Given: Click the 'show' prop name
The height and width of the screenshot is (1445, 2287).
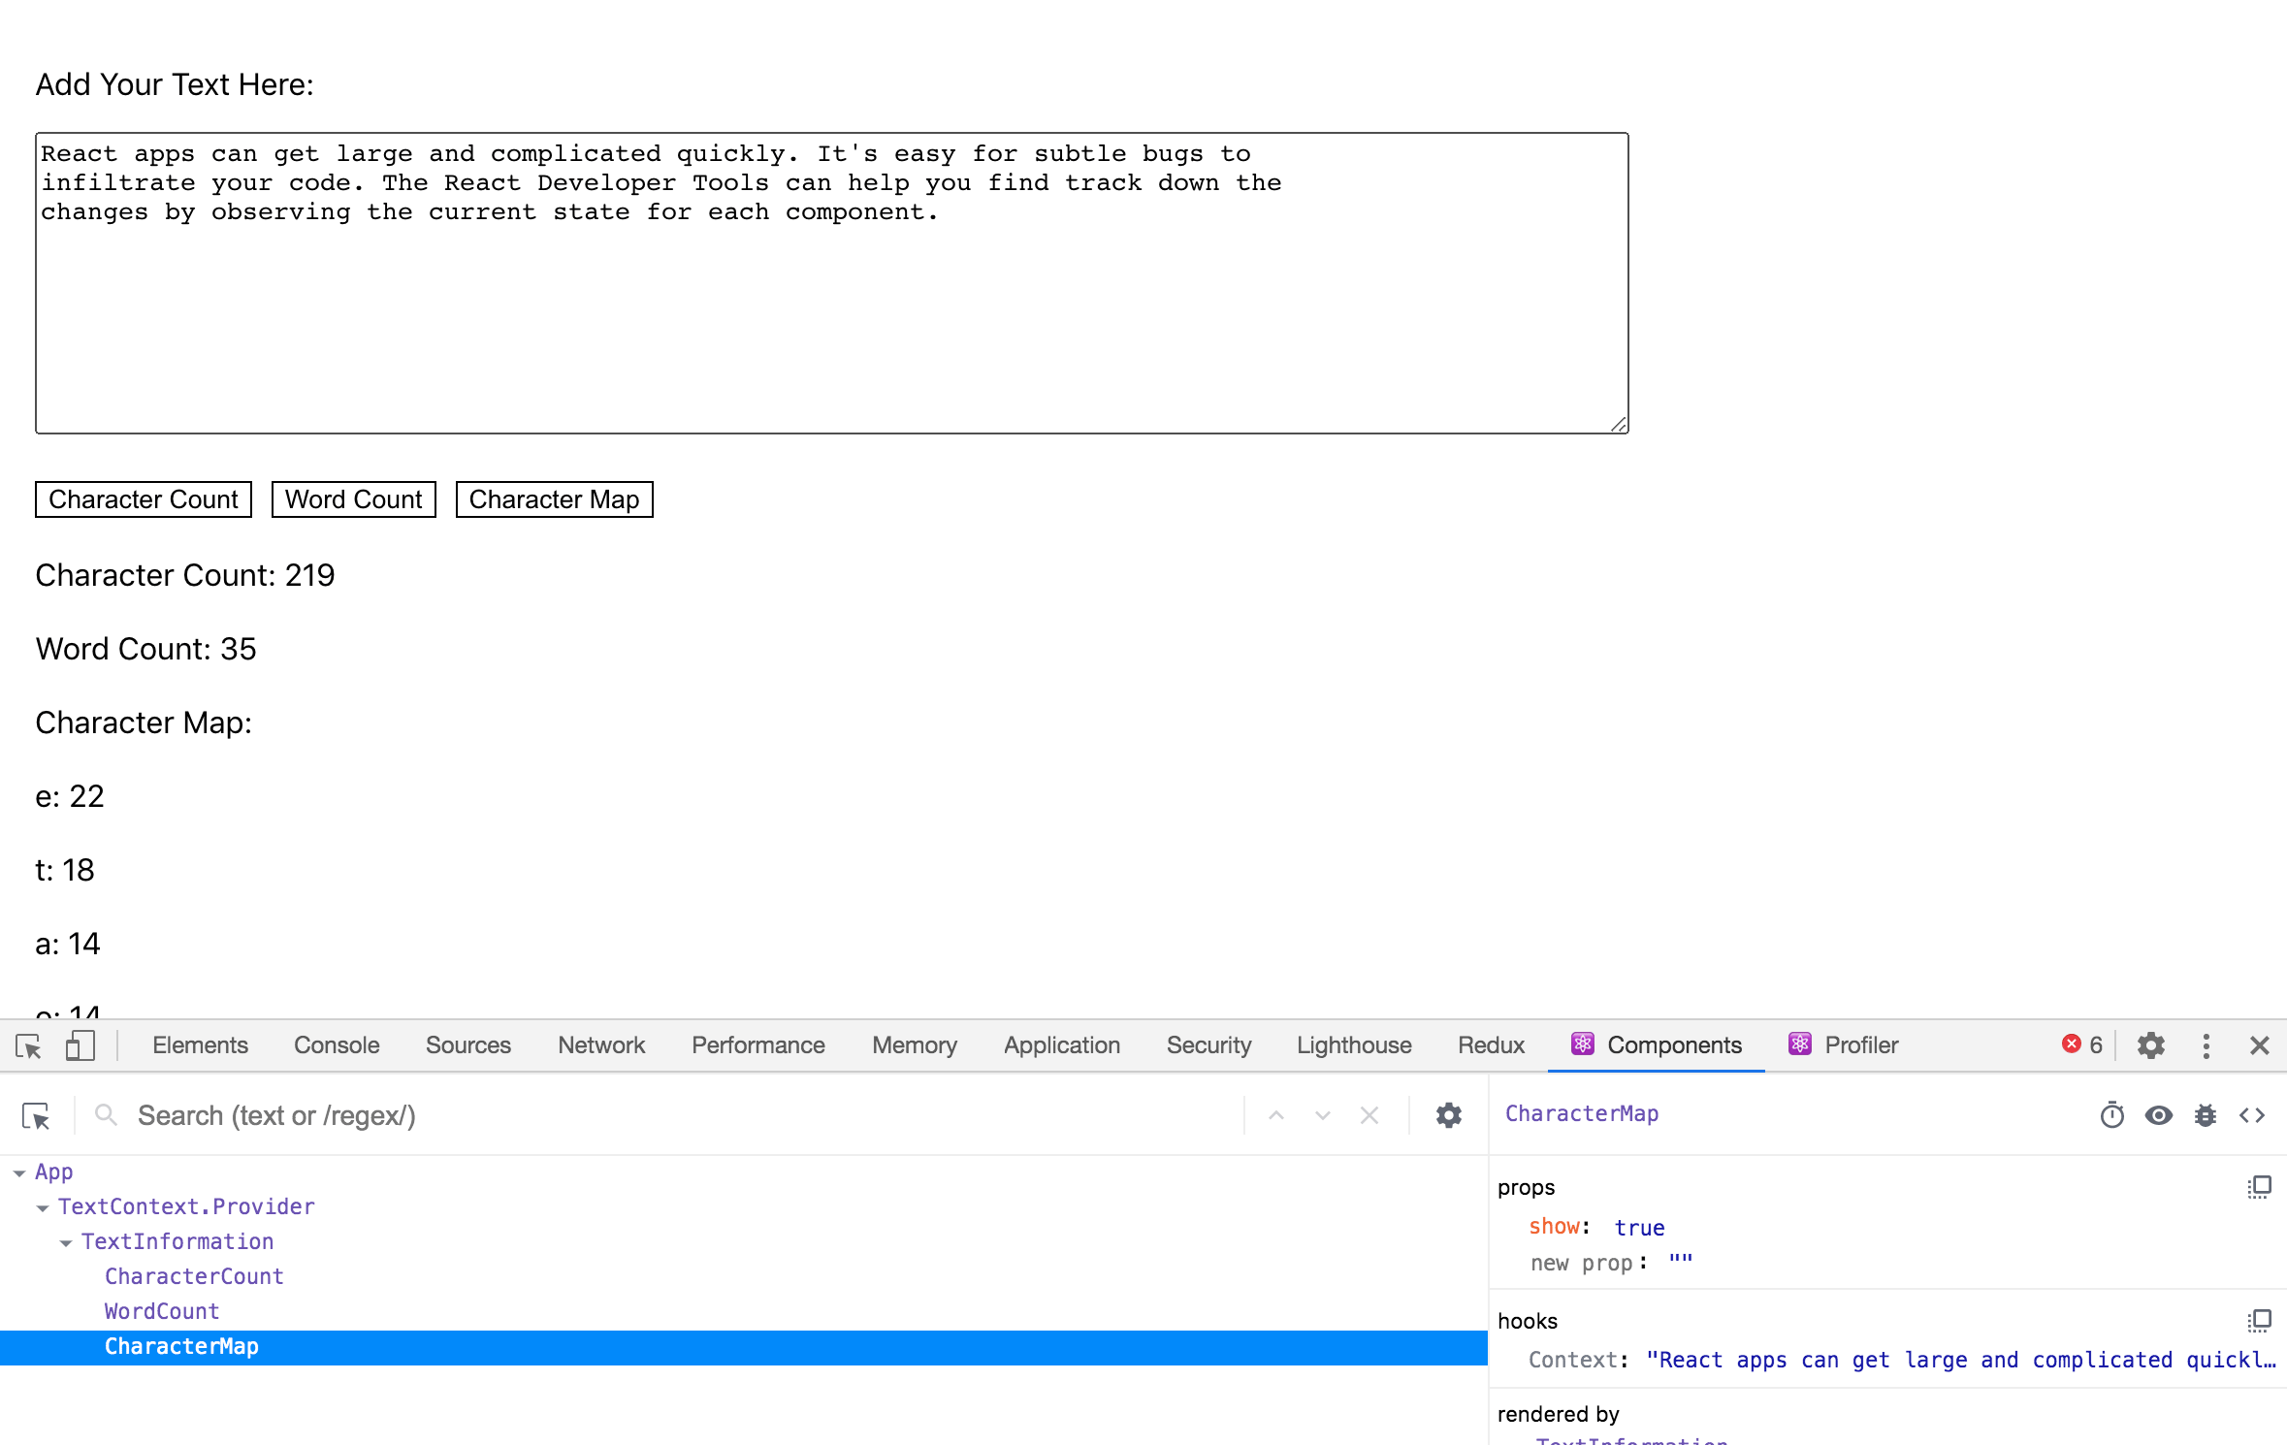Looking at the screenshot, I should point(1554,1227).
